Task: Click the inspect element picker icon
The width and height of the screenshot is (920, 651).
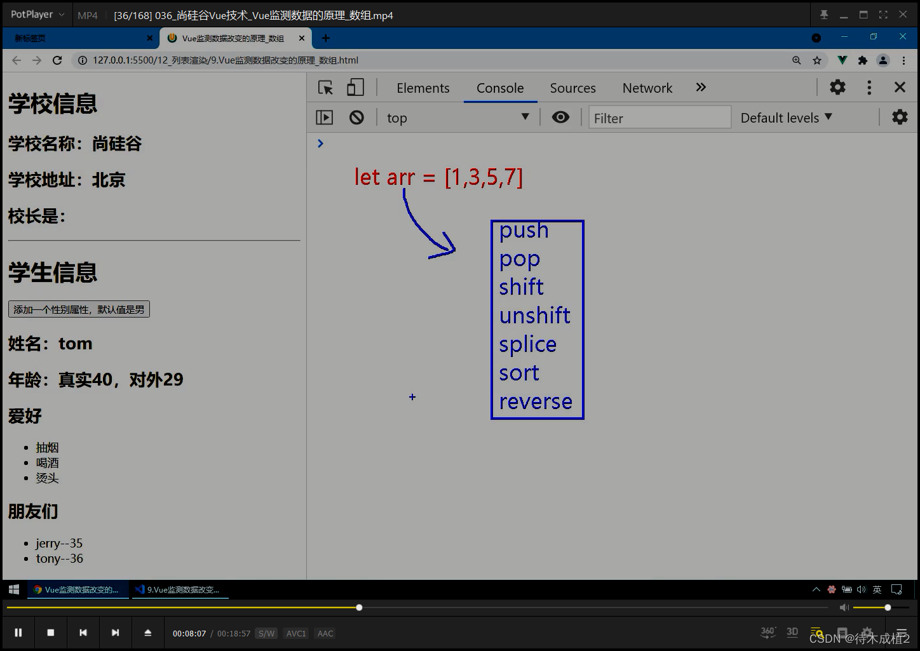Action: pos(326,88)
